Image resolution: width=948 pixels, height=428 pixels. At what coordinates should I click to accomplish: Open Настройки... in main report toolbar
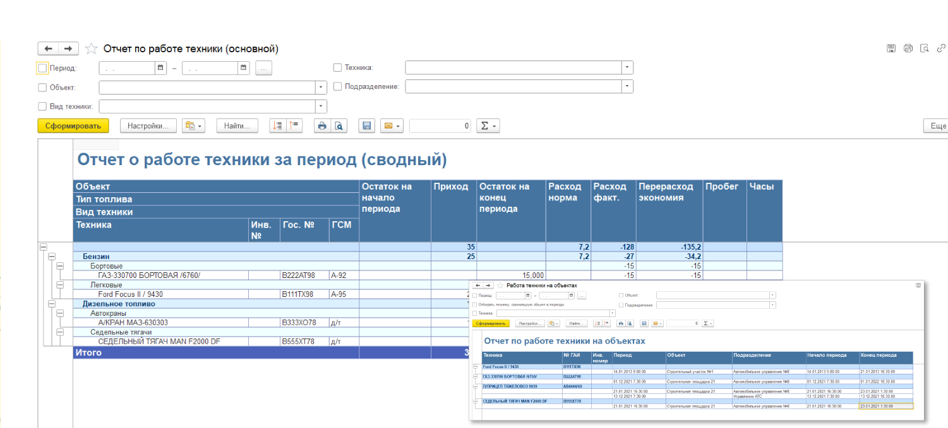pyautogui.click(x=148, y=126)
